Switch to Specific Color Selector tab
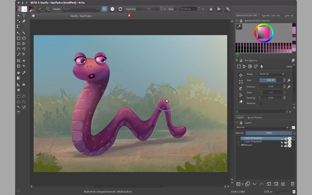The image size is (312, 195). [x=271, y=16]
